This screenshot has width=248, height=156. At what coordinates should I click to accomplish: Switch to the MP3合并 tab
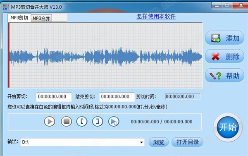pyautogui.click(x=41, y=18)
